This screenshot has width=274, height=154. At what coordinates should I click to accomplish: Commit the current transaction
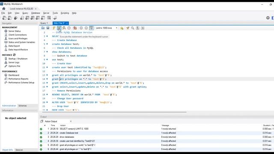click(x=81, y=28)
